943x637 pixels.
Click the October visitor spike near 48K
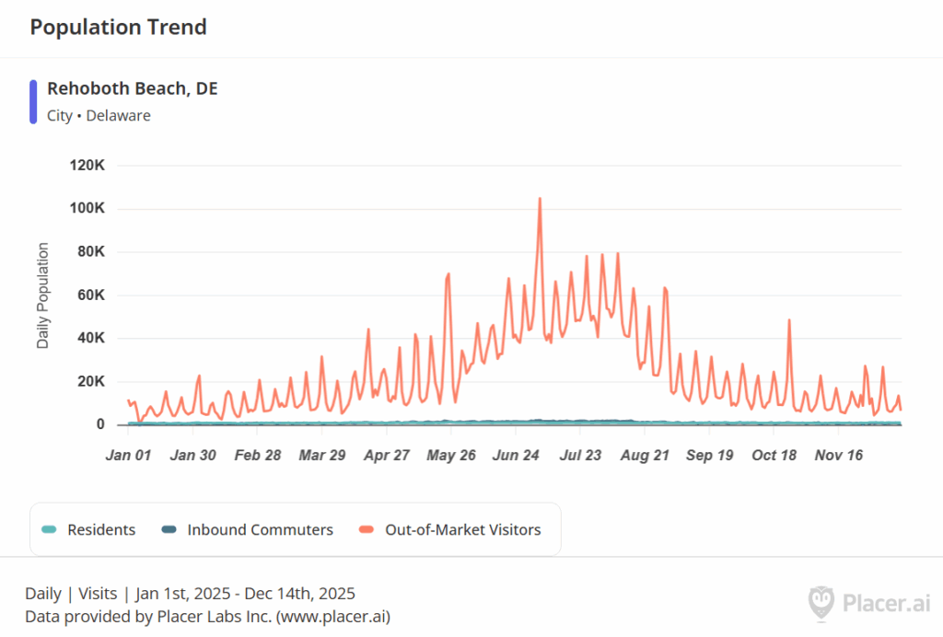(x=789, y=320)
